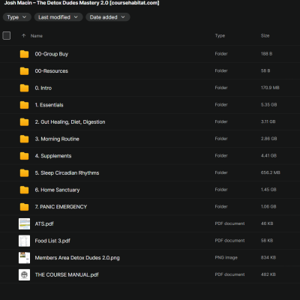This screenshot has width=300, height=300.
Task: Toggle the select-all checkbox in header
Action: coord(7,36)
